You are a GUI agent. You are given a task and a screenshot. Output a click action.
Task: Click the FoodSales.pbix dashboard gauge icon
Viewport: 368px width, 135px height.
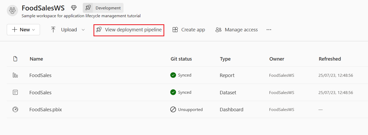click(x=15, y=109)
